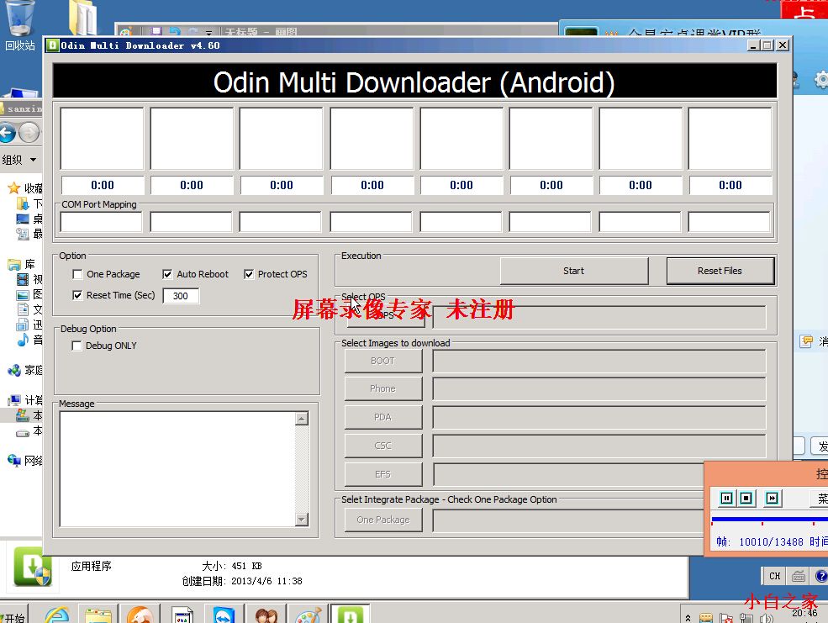Go forward in the Explorer window
828x623 pixels.
coord(29,132)
